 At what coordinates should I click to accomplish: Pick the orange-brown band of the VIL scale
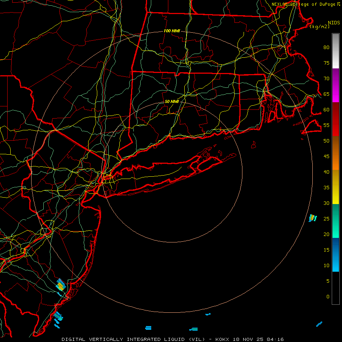point(336,153)
